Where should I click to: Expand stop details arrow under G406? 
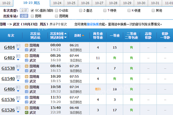[x=18, y=91]
